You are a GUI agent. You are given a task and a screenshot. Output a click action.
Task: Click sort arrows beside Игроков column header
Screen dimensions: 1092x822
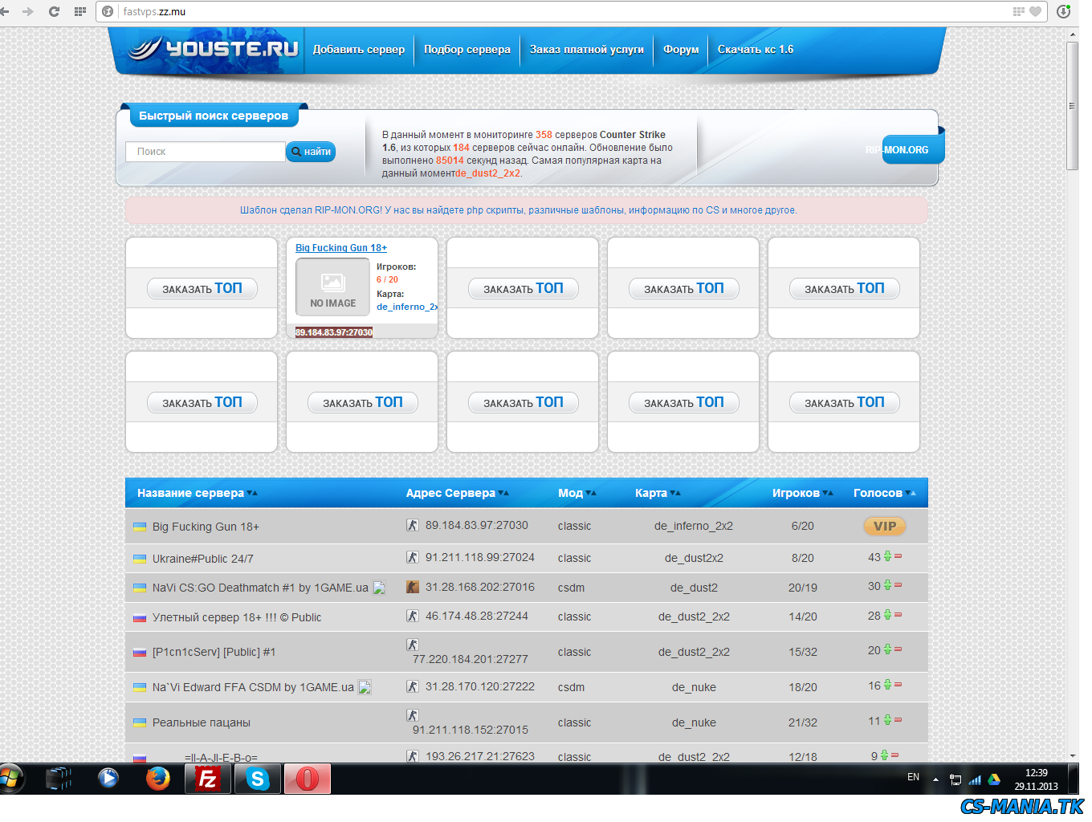[828, 493]
